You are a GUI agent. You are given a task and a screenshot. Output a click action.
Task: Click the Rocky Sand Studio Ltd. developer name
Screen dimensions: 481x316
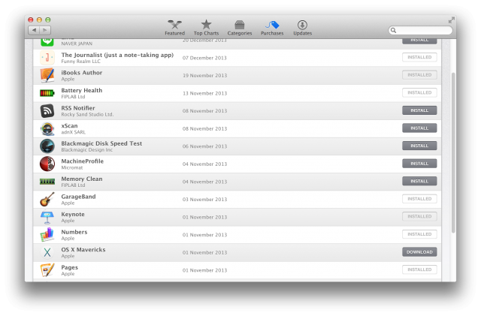[87, 115]
